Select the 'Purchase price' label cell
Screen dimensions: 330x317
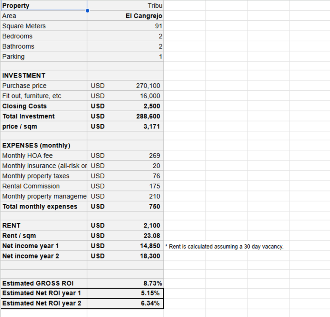click(x=44, y=86)
